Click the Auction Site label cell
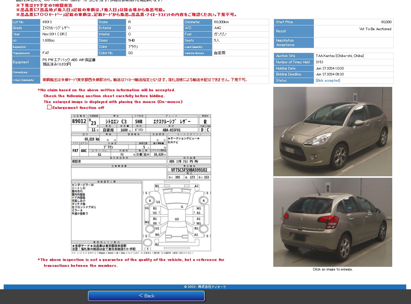Screen dimensions: 411x304 point(294,56)
